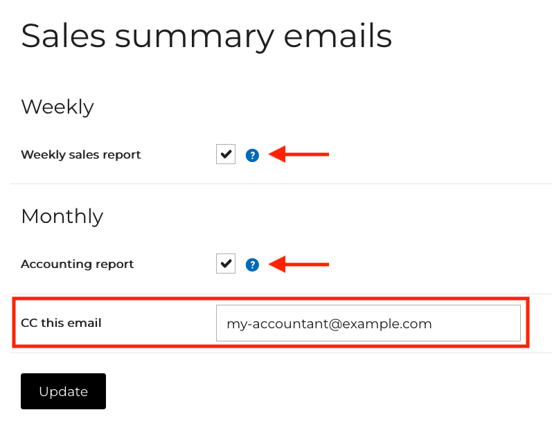
Task: Select the "CC this email" field label
Action: tap(61, 323)
